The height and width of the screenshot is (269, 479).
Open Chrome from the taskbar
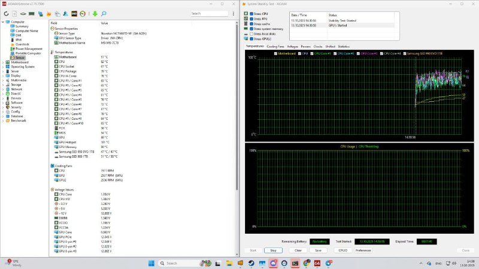(306, 263)
